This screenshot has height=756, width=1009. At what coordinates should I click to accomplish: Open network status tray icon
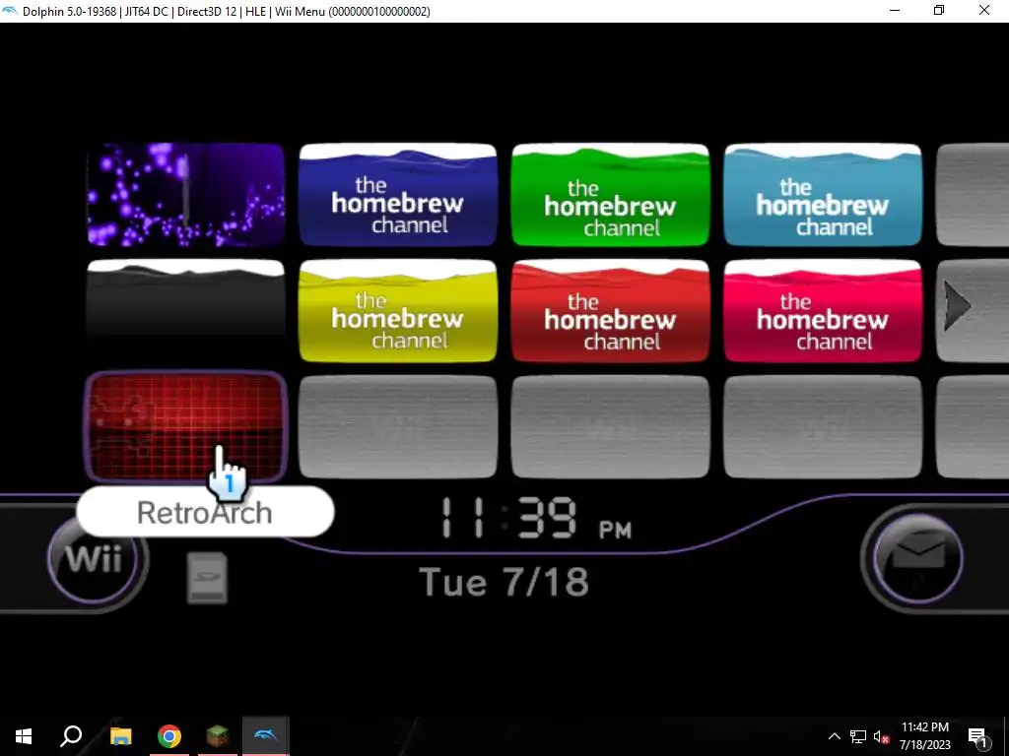coord(858,736)
